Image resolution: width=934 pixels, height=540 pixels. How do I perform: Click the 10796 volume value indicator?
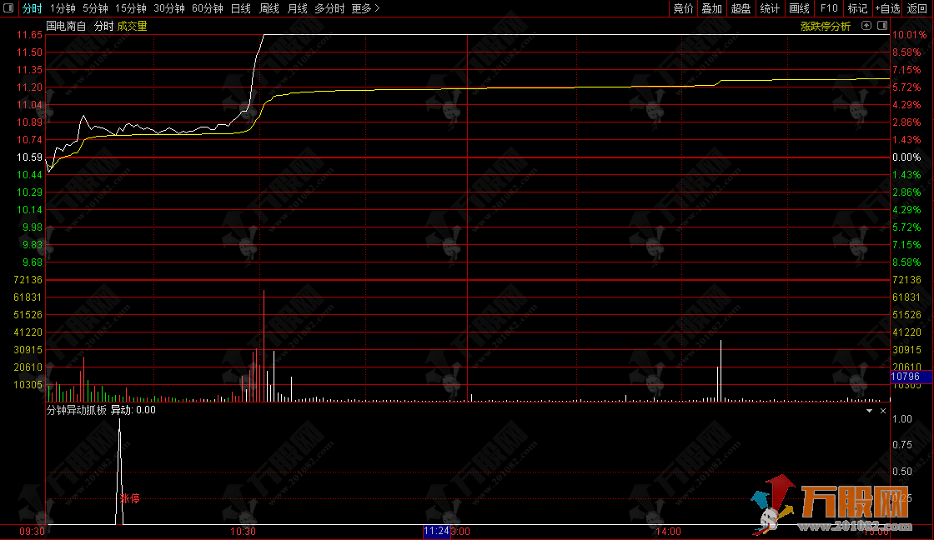905,377
